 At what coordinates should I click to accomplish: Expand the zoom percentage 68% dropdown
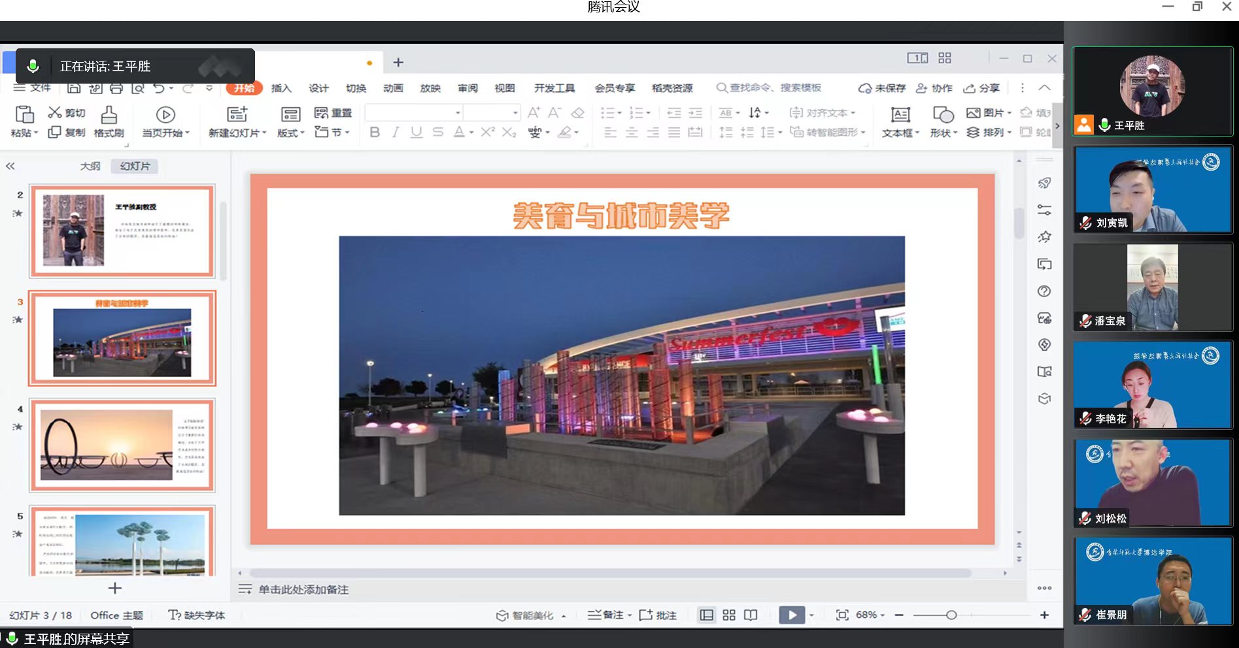[883, 615]
